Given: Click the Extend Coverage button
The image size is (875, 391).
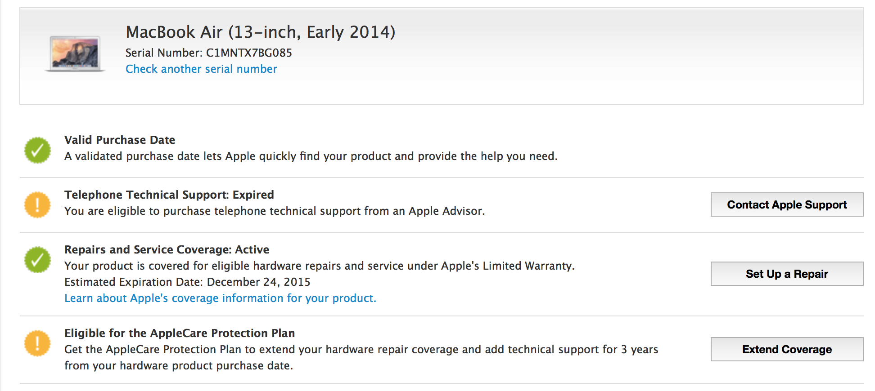Looking at the screenshot, I should click(x=787, y=349).
